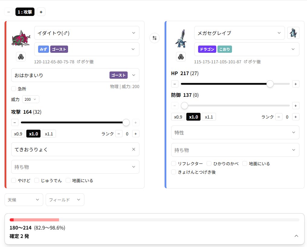
Task: Open attacker's ポケ徹 external link
Action: 85,62
